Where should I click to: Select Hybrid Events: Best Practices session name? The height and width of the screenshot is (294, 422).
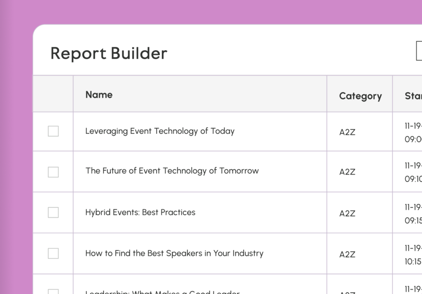point(140,212)
